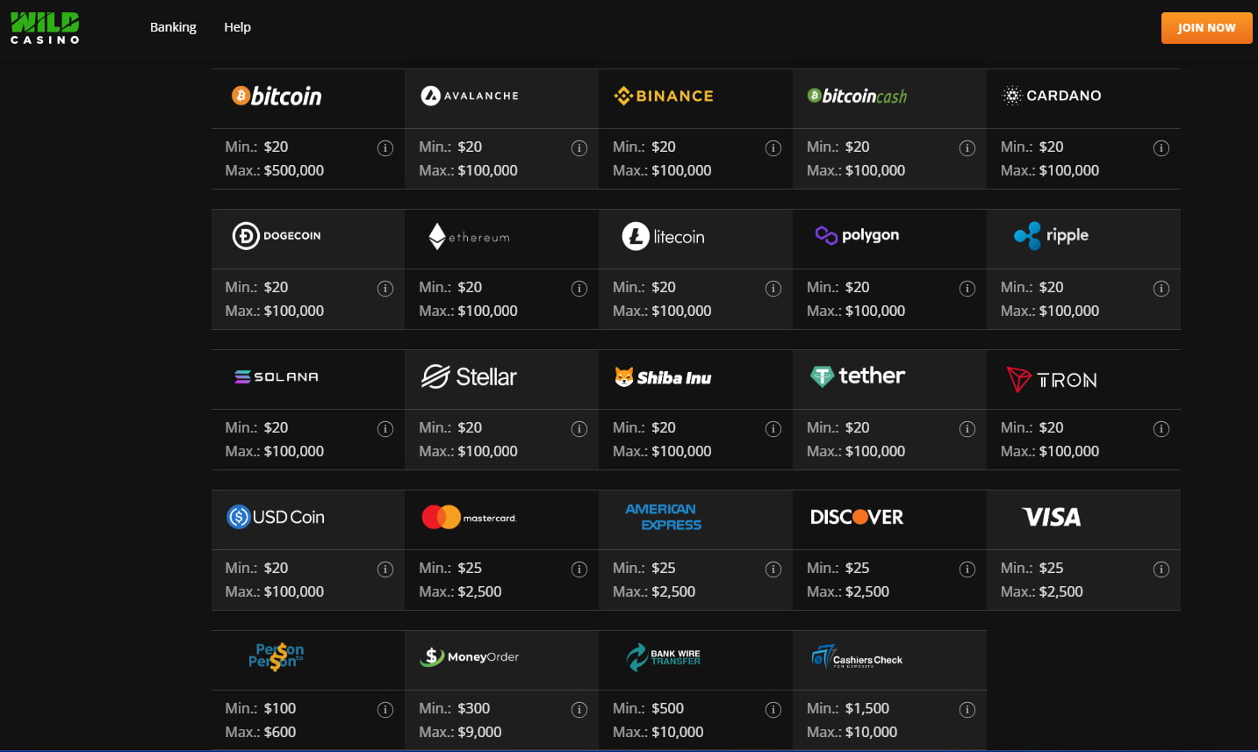Open info icon under Cardano limits

(x=1161, y=148)
